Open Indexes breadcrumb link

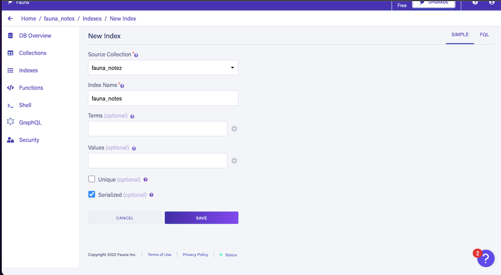tap(92, 19)
